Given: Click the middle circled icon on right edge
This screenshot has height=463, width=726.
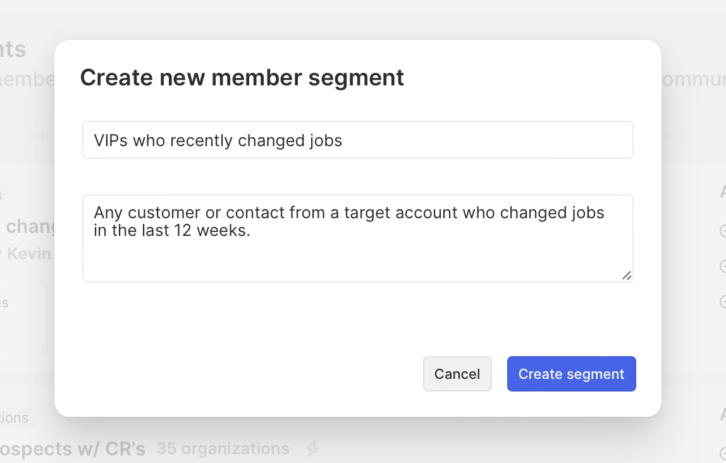Looking at the screenshot, I should 723,265.
